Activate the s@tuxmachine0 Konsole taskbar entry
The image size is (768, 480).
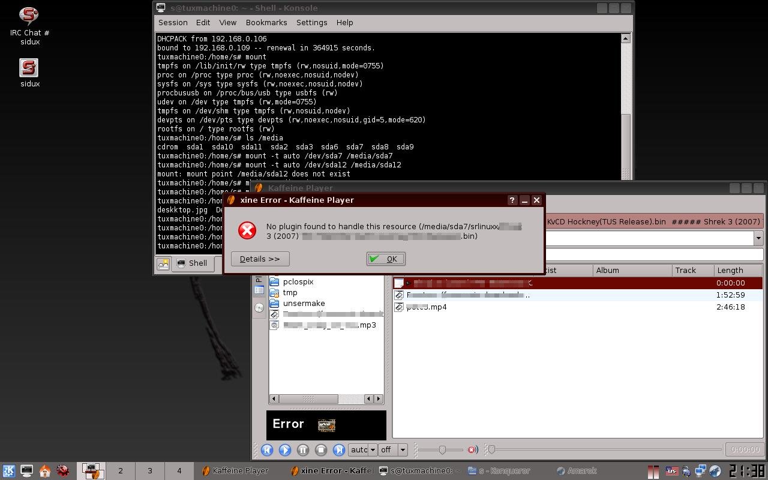419,471
